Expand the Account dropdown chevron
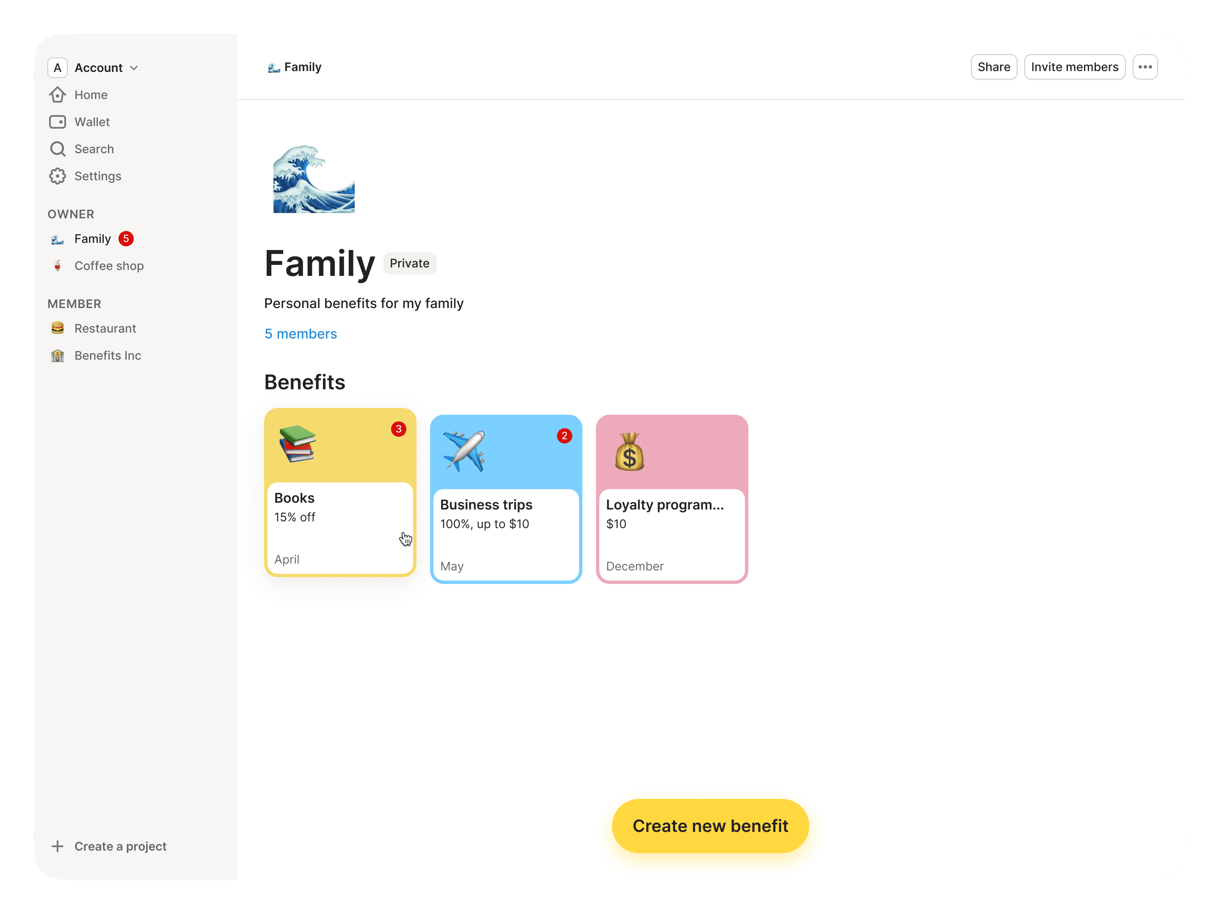Viewport: 1219px width, 914px height. click(134, 68)
